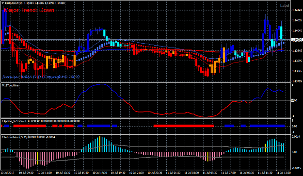Click the '10 Jul 11:30' time label
Image resolution: width=303 pixels, height=176 pixels.
(x=45, y=173)
